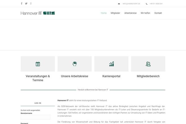Focus the Benutzername input field

pyautogui.click(x=35, y=117)
